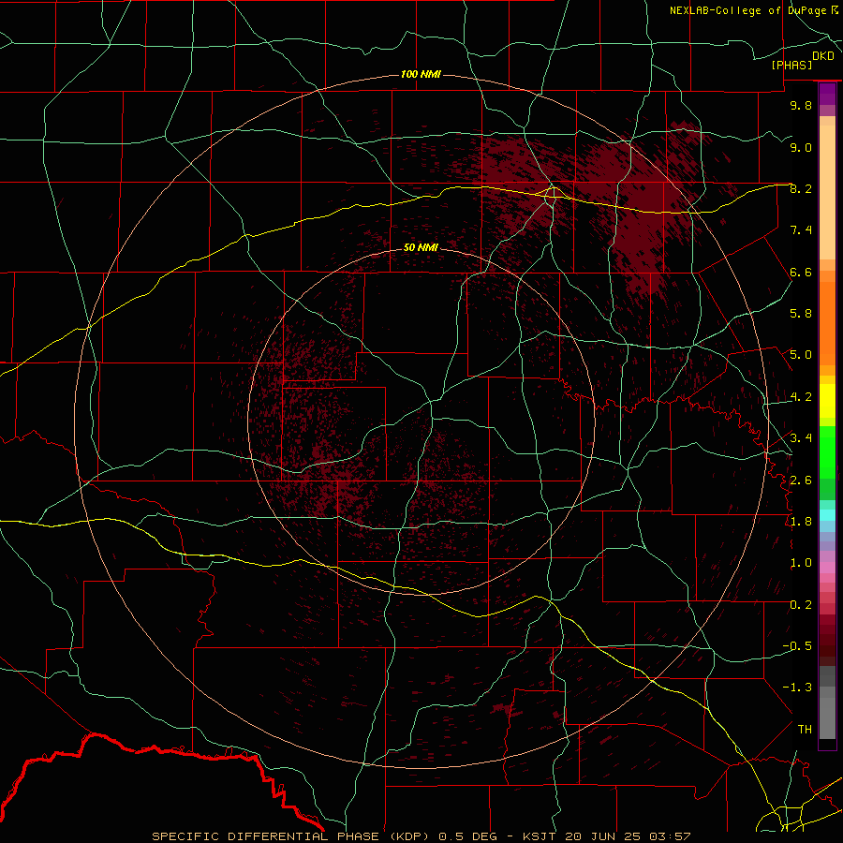Click the -1.3 color scale value
This screenshot has width=843, height=843.
pyautogui.click(x=797, y=688)
